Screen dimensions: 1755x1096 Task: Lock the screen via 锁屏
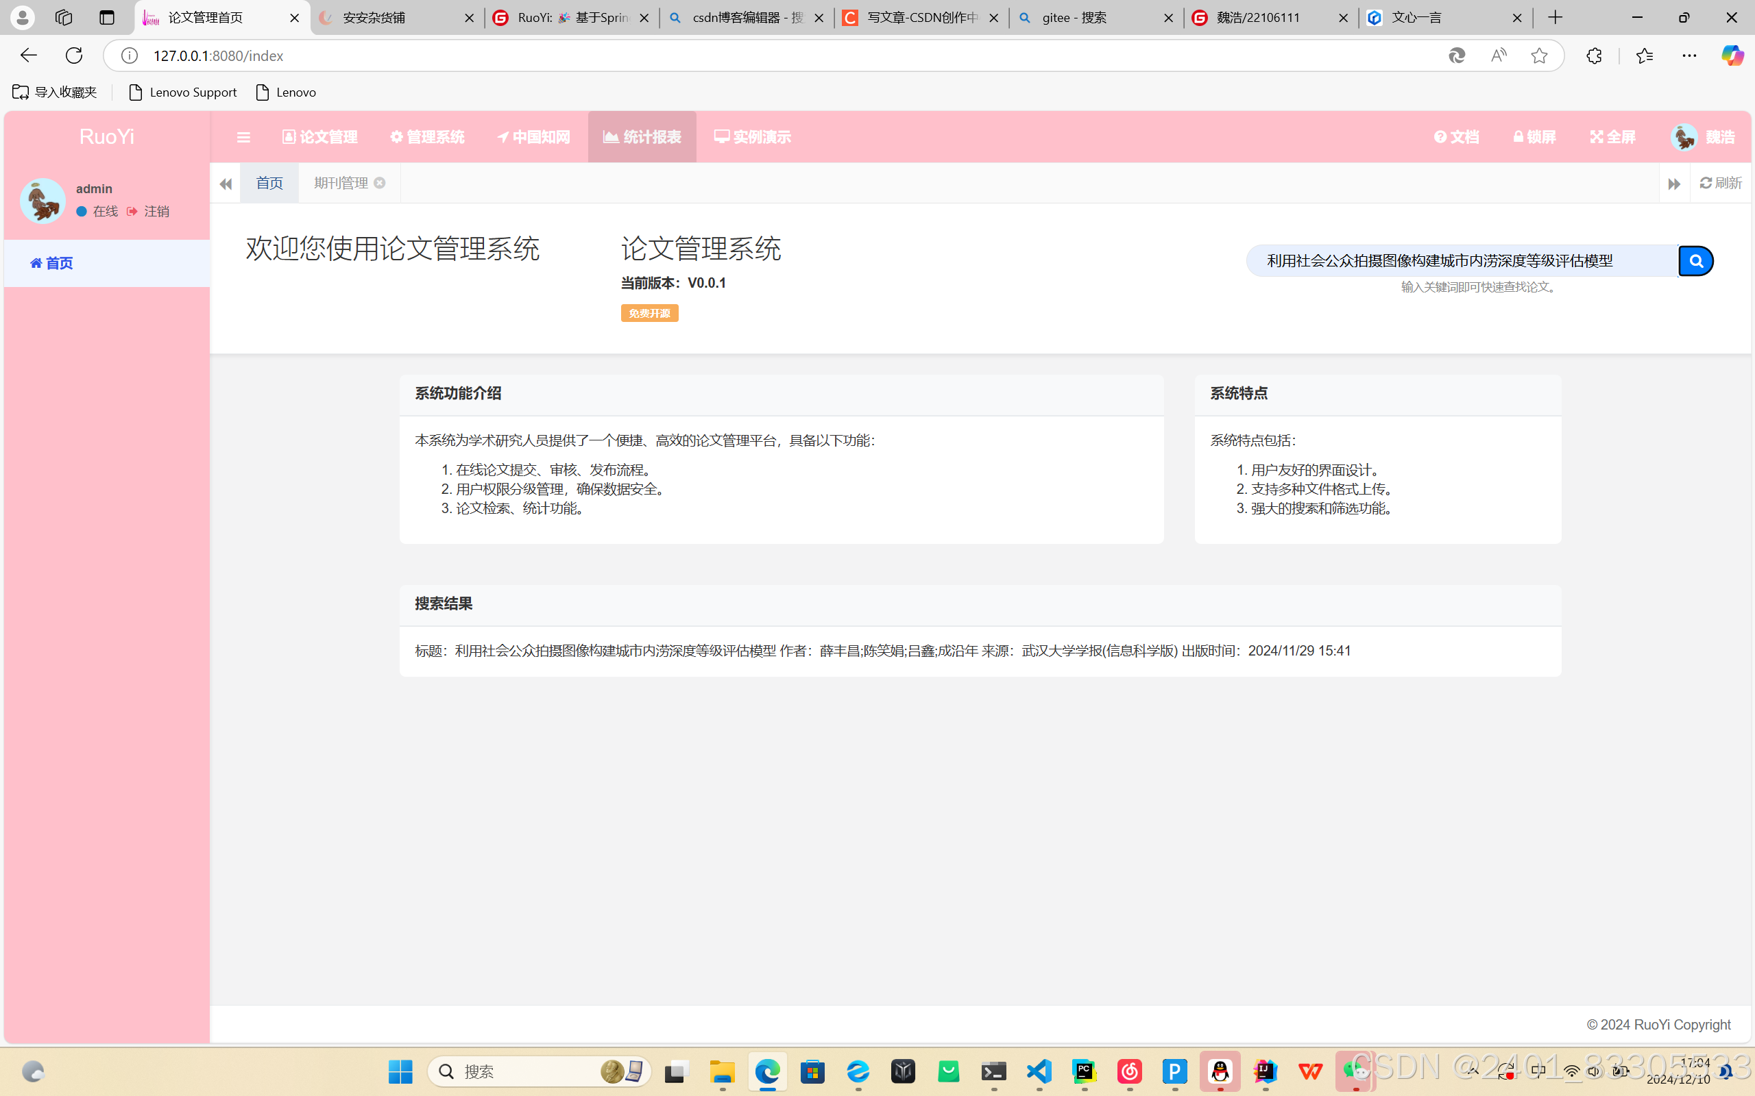point(1534,137)
